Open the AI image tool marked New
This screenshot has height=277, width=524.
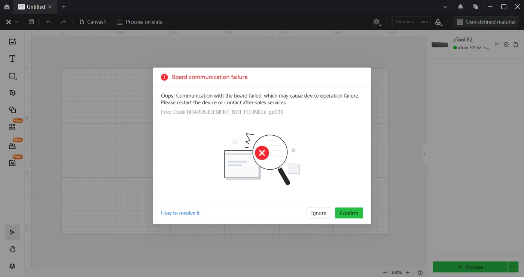tap(12, 163)
